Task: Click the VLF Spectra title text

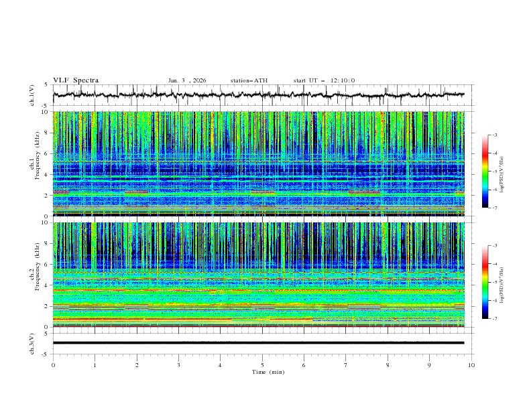Action: point(76,80)
